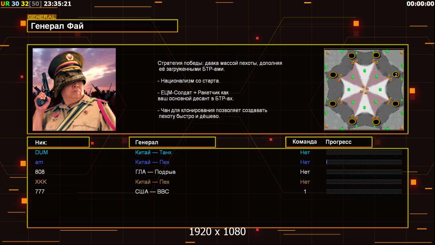Select player DUM in the list
435x245 pixels.
click(x=41, y=152)
